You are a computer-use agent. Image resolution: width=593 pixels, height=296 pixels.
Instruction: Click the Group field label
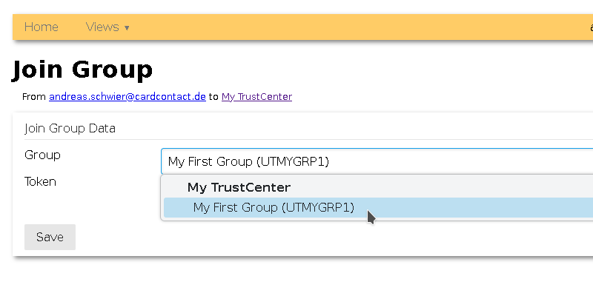[x=42, y=155]
